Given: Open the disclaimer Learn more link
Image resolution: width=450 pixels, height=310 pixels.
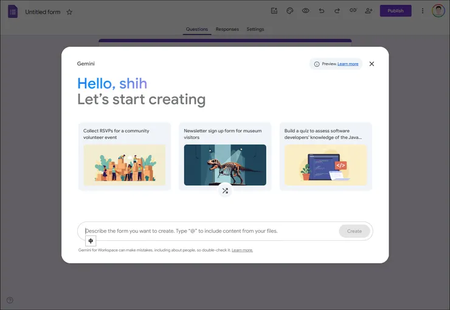Looking at the screenshot, I should 242,250.
